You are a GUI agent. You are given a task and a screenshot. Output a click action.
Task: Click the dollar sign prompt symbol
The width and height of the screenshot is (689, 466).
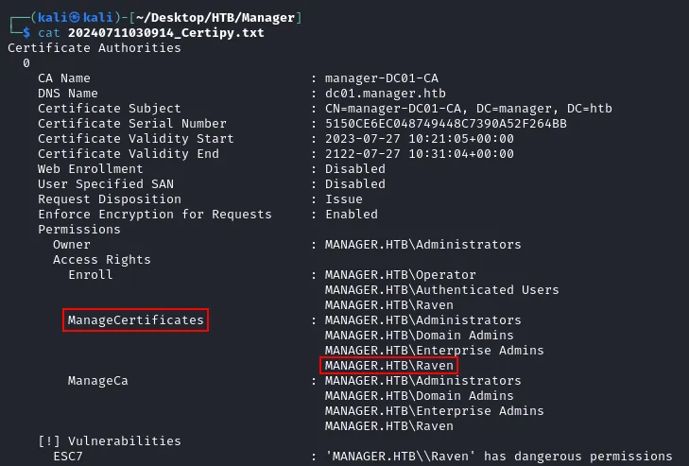[26, 32]
